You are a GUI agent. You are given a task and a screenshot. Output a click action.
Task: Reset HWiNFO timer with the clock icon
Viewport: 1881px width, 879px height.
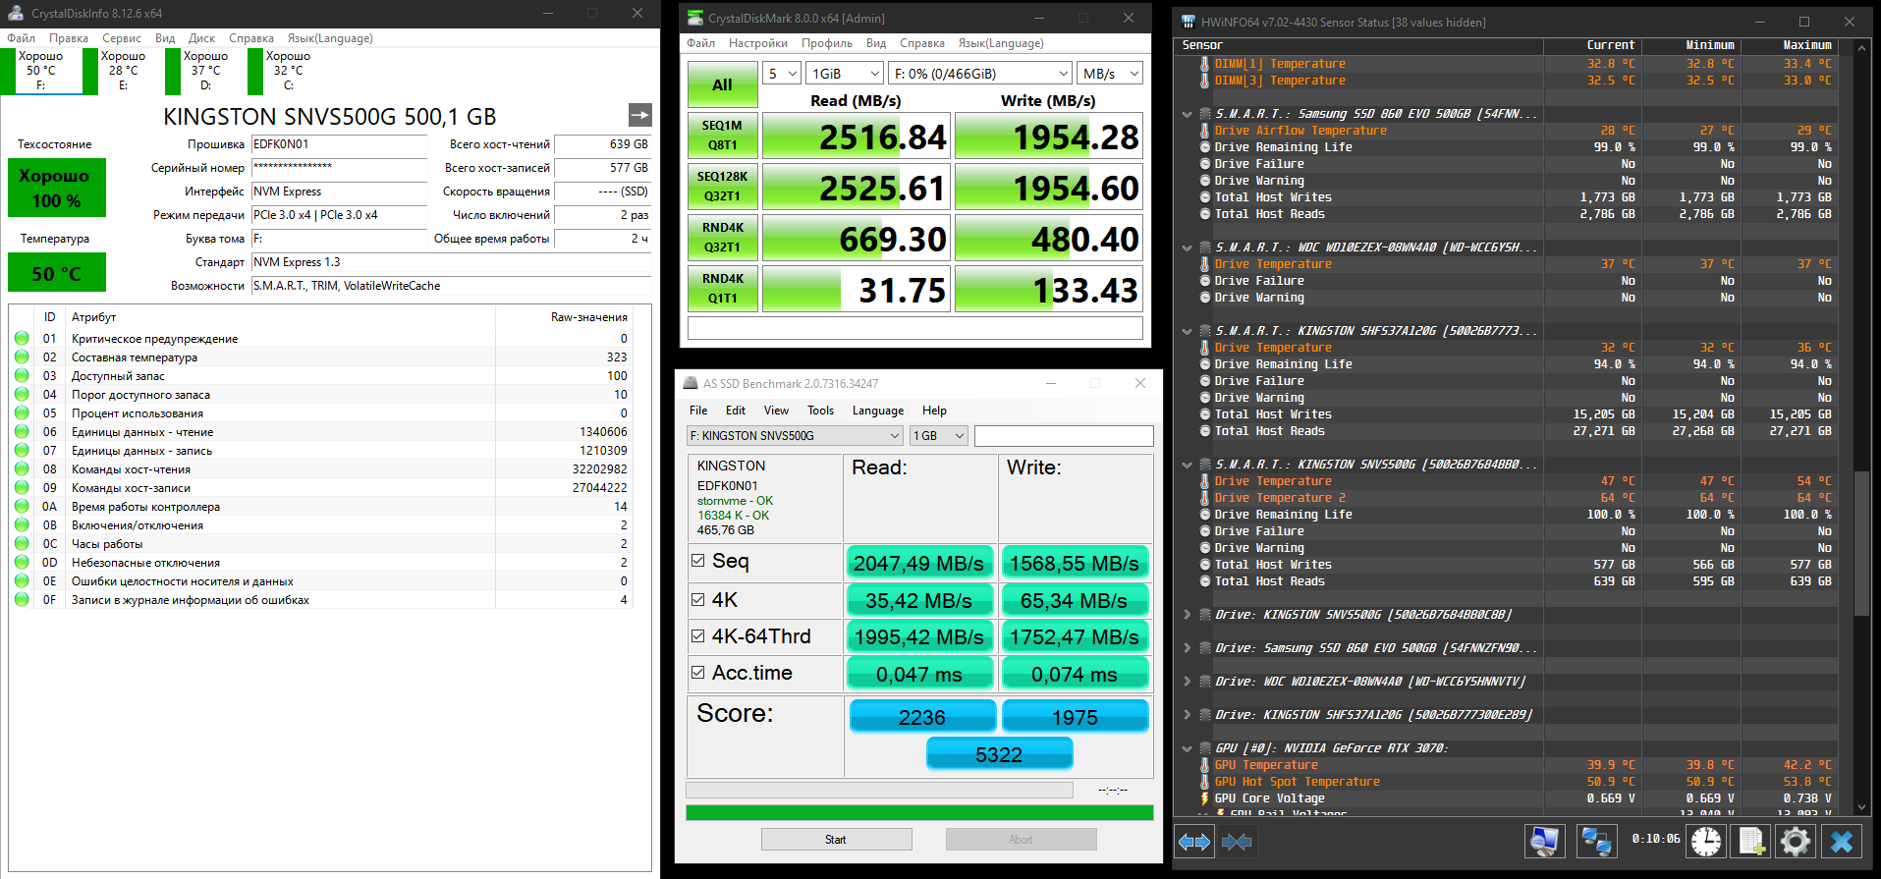pyautogui.click(x=1706, y=841)
